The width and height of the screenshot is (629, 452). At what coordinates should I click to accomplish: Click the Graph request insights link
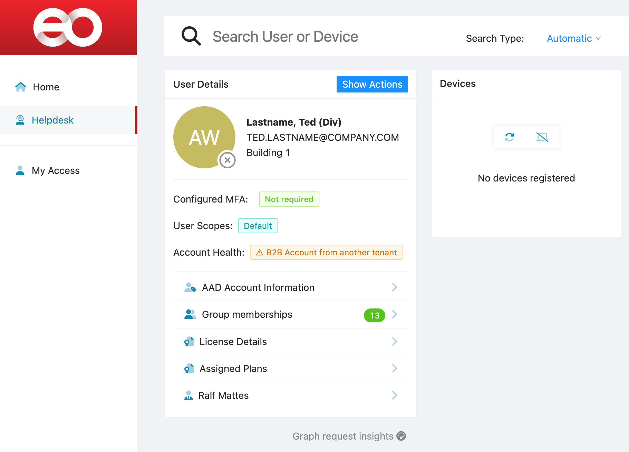click(x=343, y=436)
